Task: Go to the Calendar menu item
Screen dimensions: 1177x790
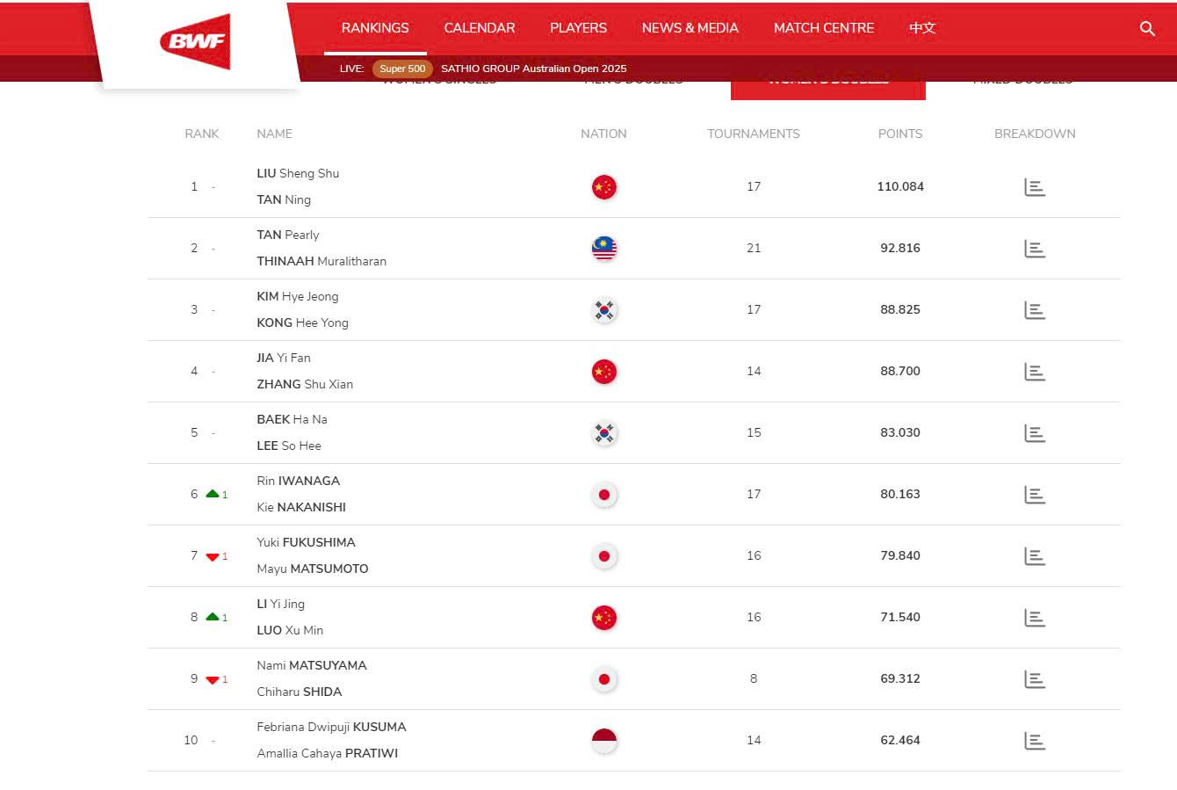Action: (480, 28)
